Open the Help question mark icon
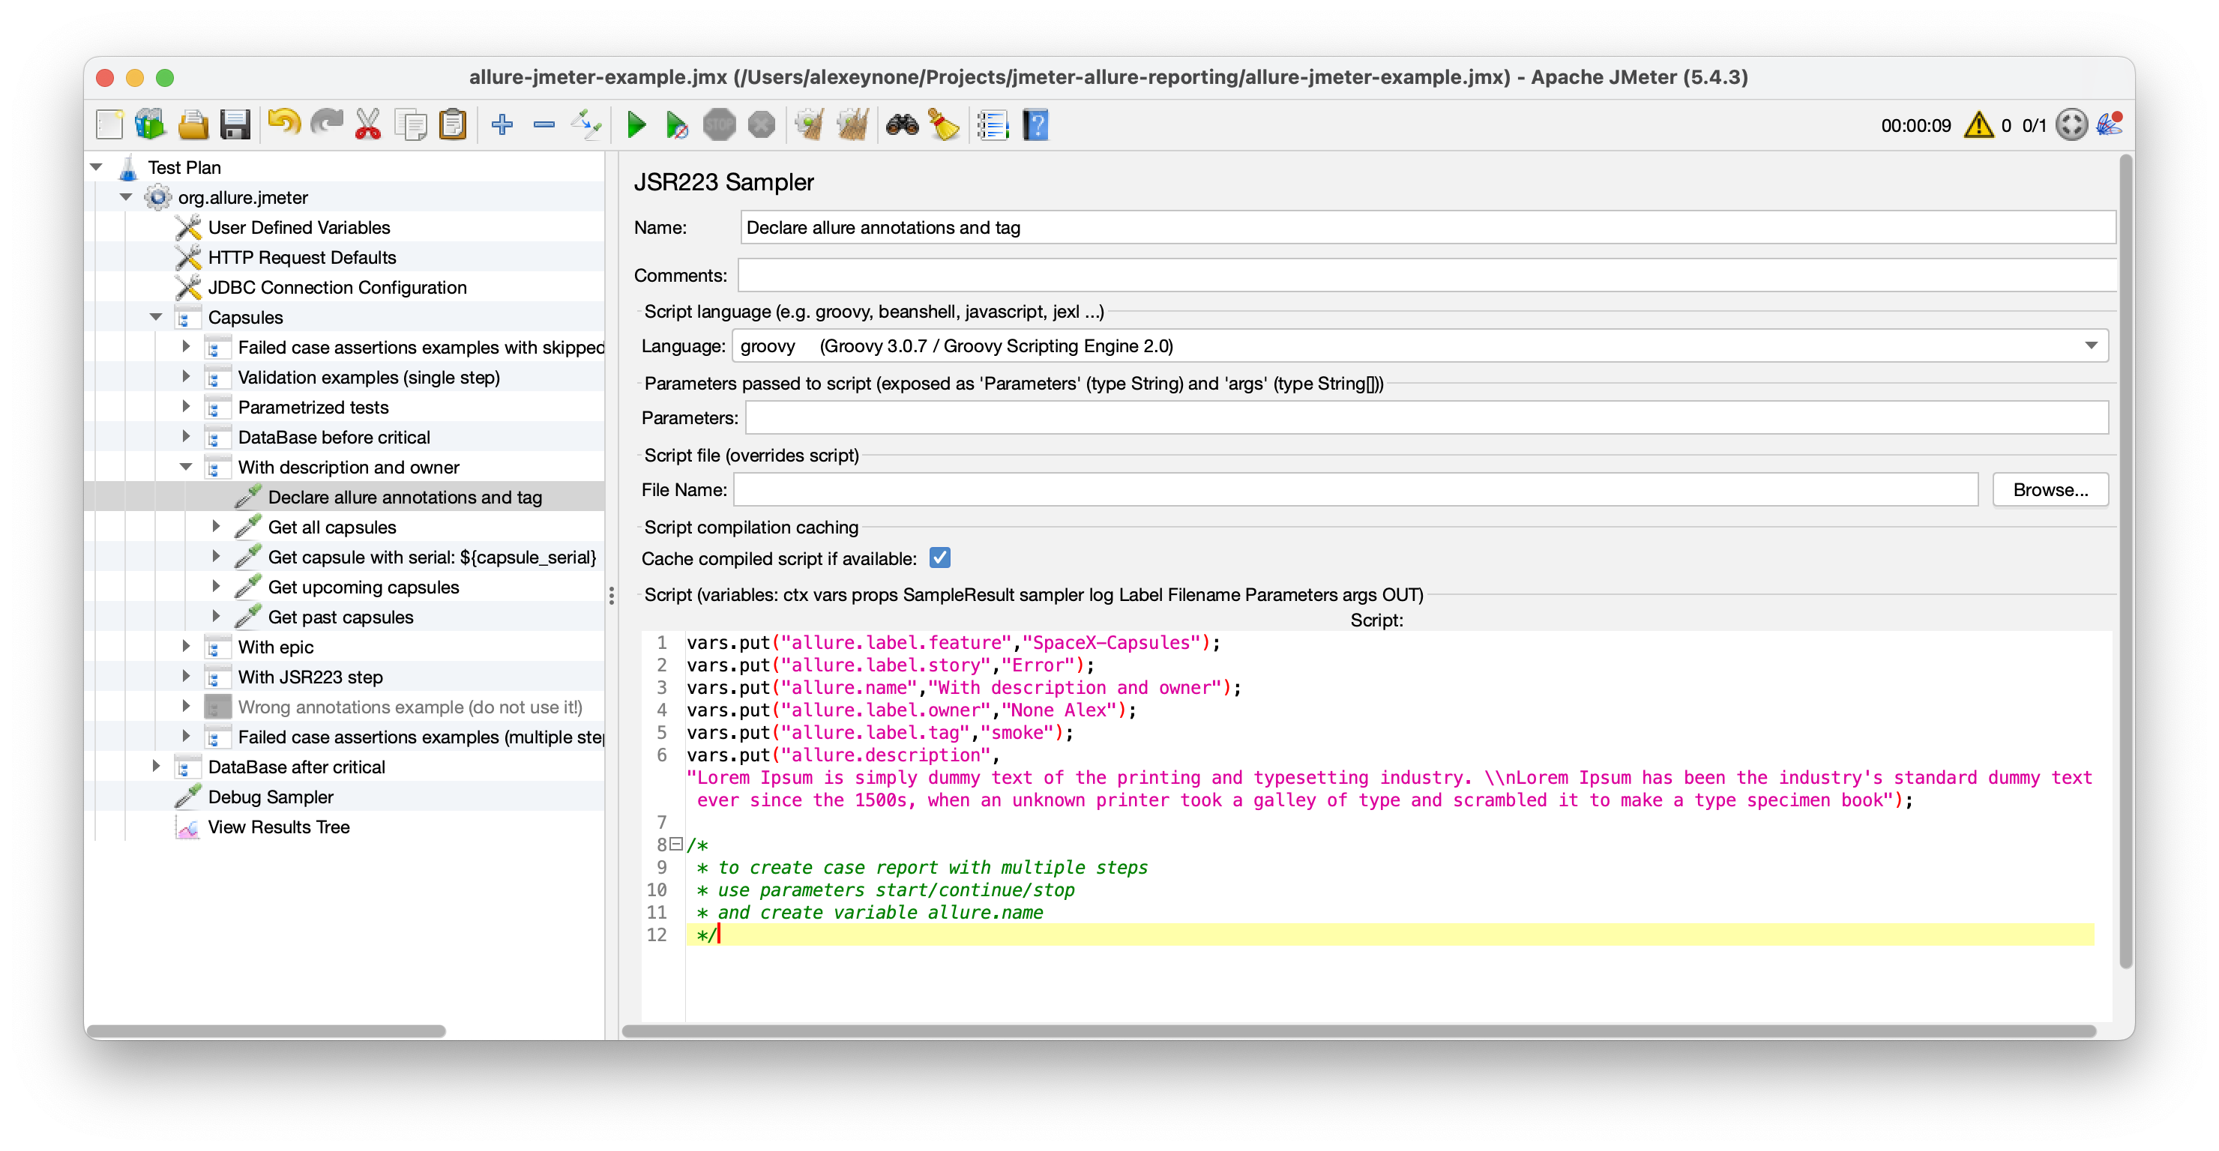 [1035, 126]
